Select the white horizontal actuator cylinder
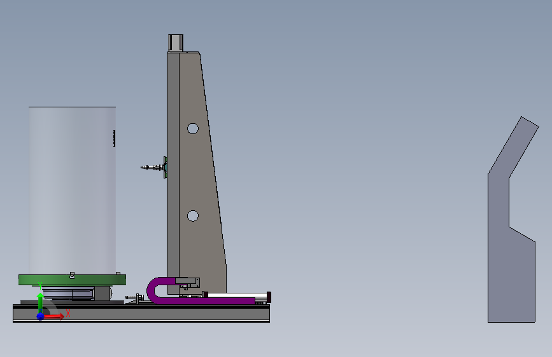The width and height of the screenshot is (552, 357). pyautogui.click(x=237, y=296)
